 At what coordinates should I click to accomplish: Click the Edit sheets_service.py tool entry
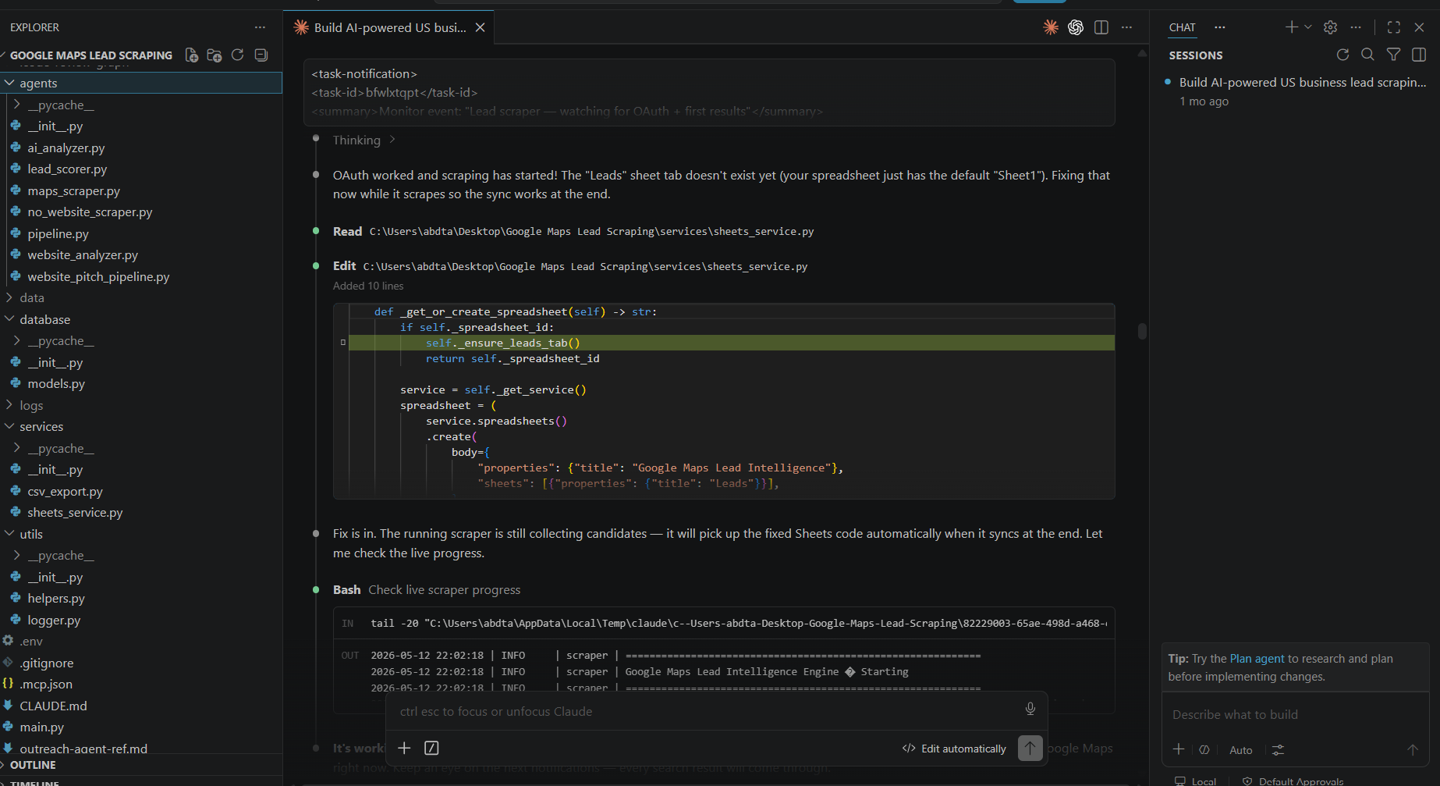pos(570,266)
